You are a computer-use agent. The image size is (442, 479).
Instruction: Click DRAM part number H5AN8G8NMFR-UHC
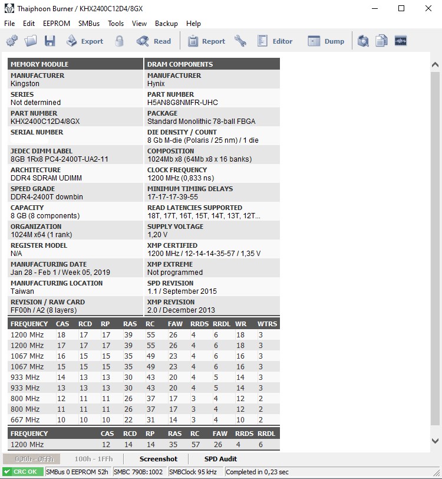tap(183, 102)
